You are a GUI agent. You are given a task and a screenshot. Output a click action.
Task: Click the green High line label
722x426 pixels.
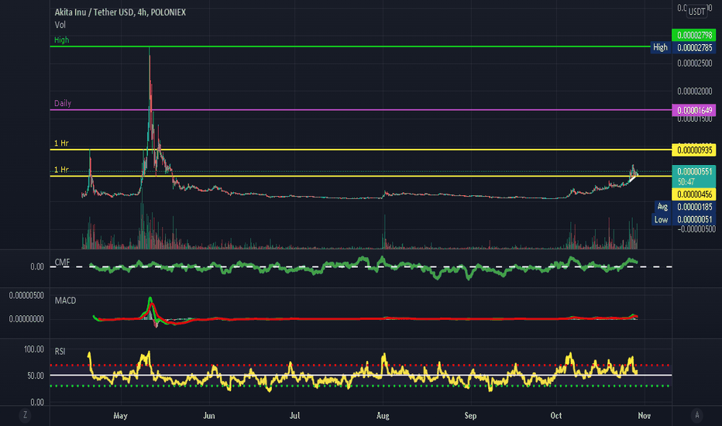(62, 40)
